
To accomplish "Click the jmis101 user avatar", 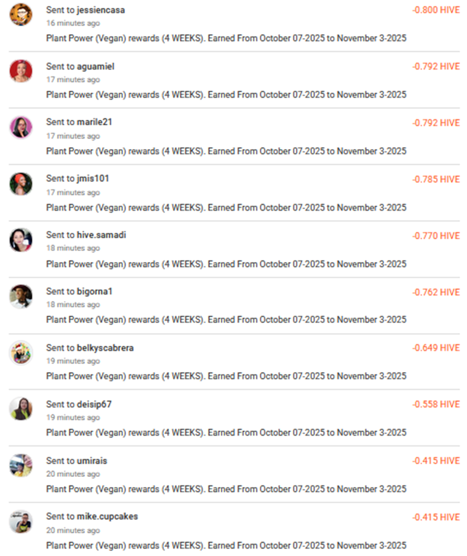I will 21,183.
